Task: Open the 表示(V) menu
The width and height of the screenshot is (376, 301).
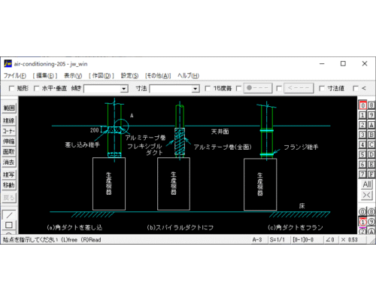Action: point(73,75)
